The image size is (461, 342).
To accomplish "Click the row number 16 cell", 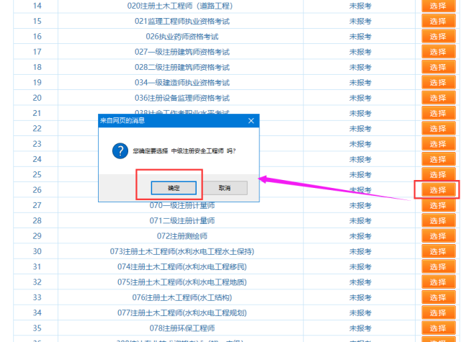I will pos(37,37).
